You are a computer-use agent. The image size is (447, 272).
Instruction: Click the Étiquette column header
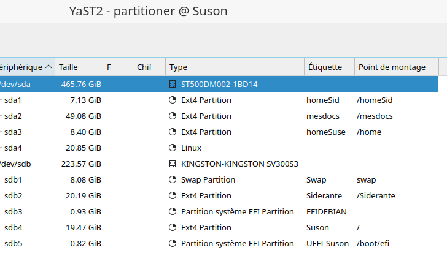(325, 67)
